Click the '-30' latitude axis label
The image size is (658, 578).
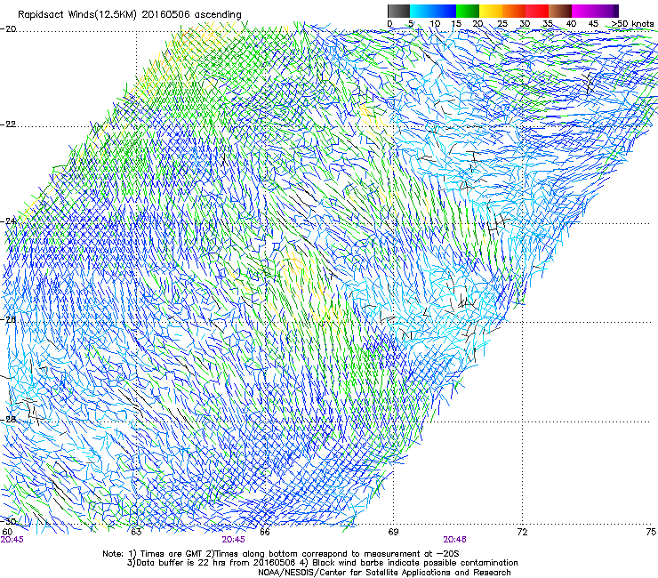[x=8, y=521]
